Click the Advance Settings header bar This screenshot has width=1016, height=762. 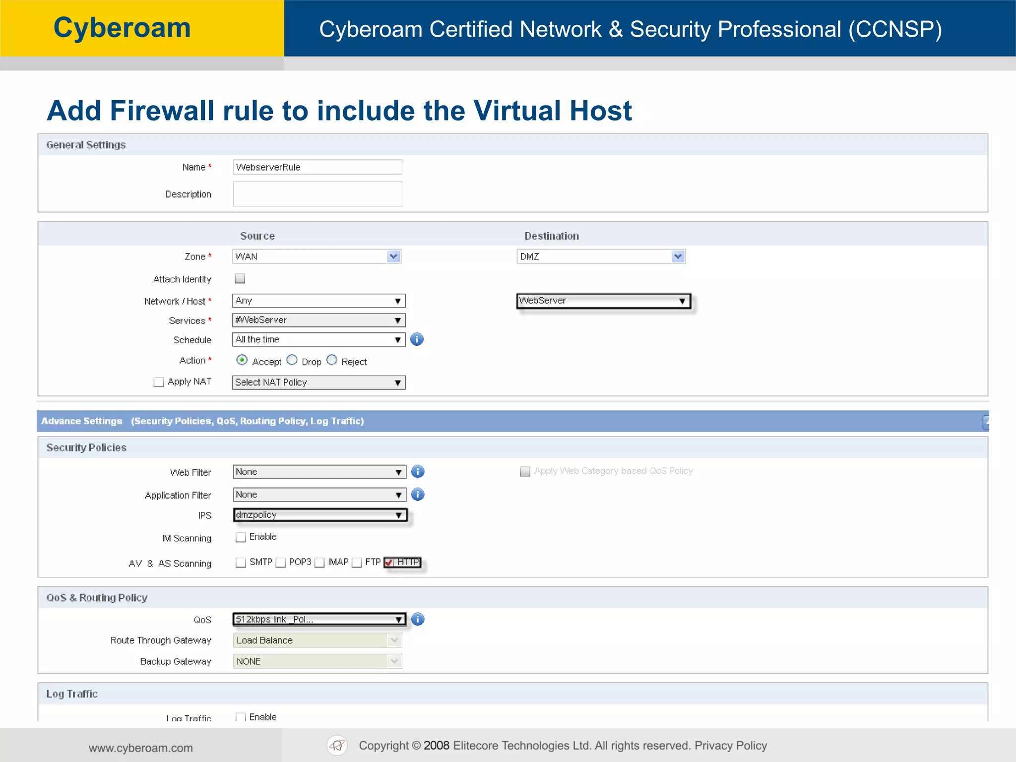[x=512, y=421]
